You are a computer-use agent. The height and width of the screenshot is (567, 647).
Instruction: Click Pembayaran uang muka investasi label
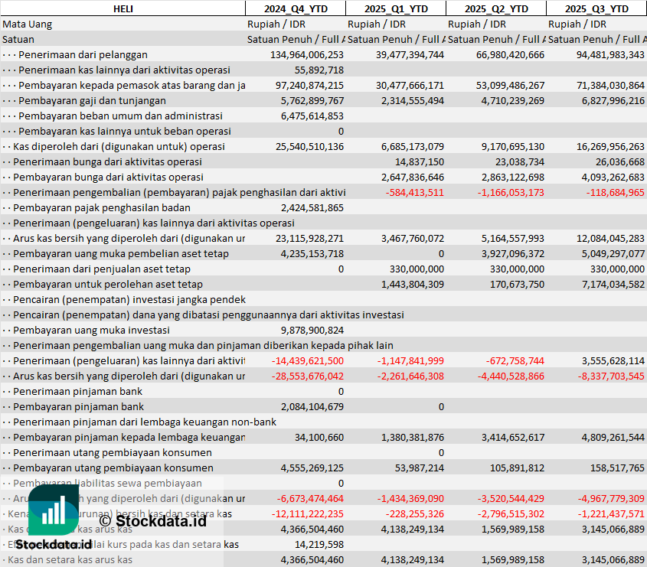coord(91,330)
